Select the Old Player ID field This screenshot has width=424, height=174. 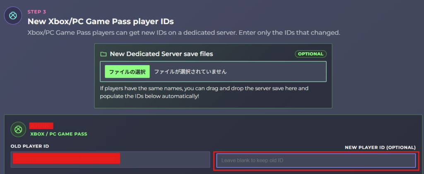pos(110,159)
